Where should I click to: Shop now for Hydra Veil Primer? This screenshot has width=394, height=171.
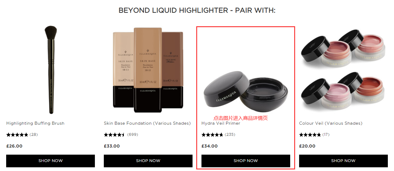pos(246,161)
